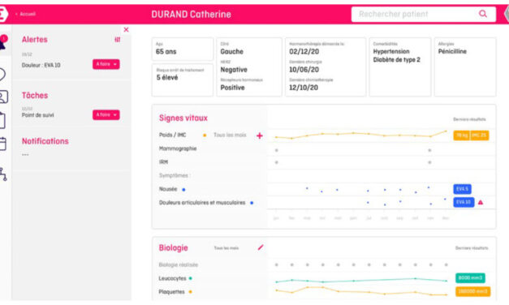Viewport: 509px width, 305px height.
Task: Click Tous les mois next to Biologie
Action: point(226,248)
